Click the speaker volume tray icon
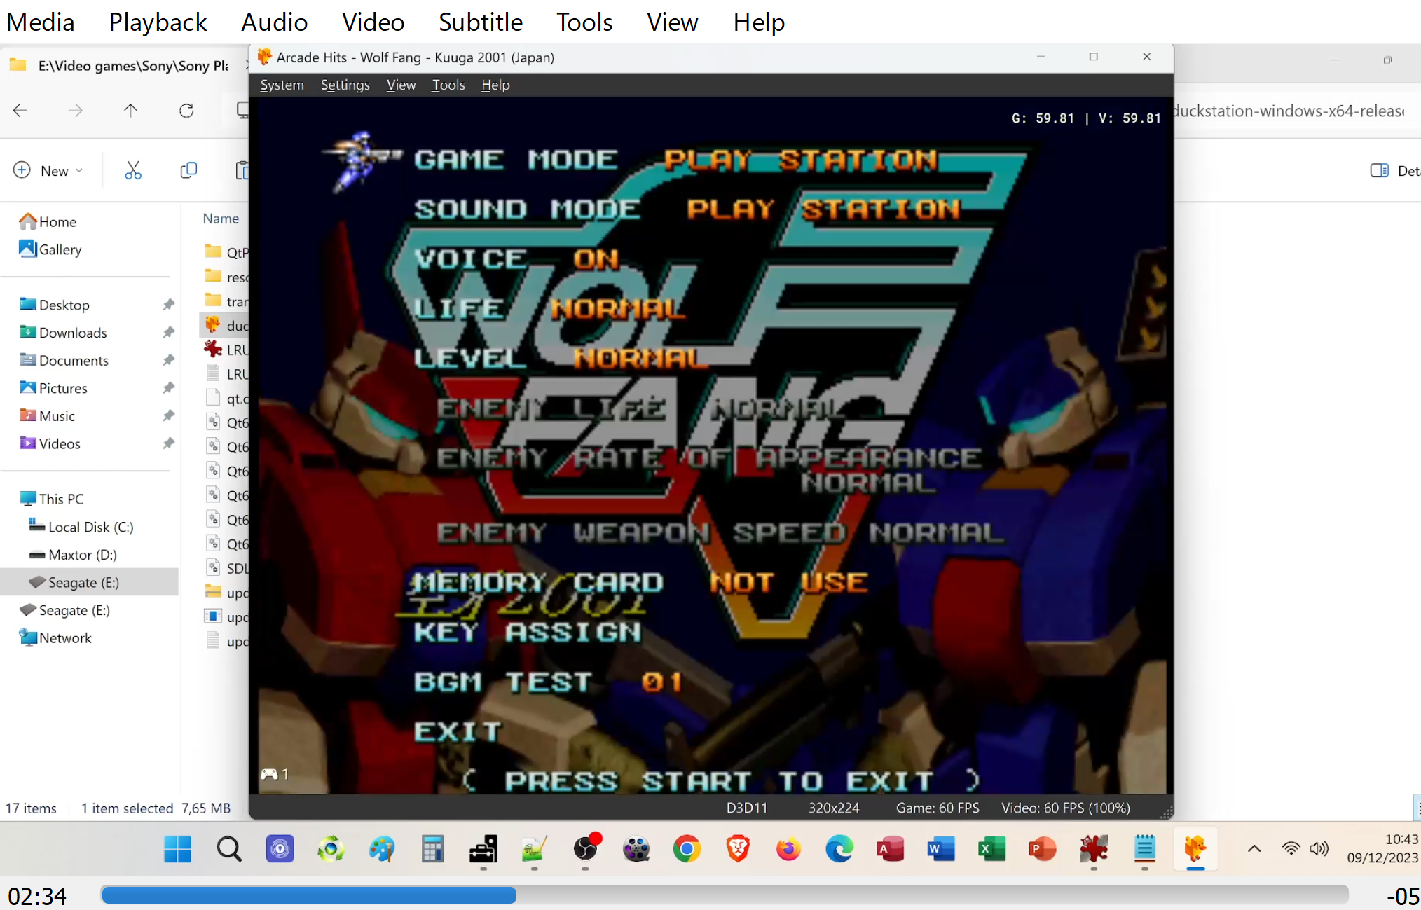The height and width of the screenshot is (910, 1421). click(x=1319, y=849)
